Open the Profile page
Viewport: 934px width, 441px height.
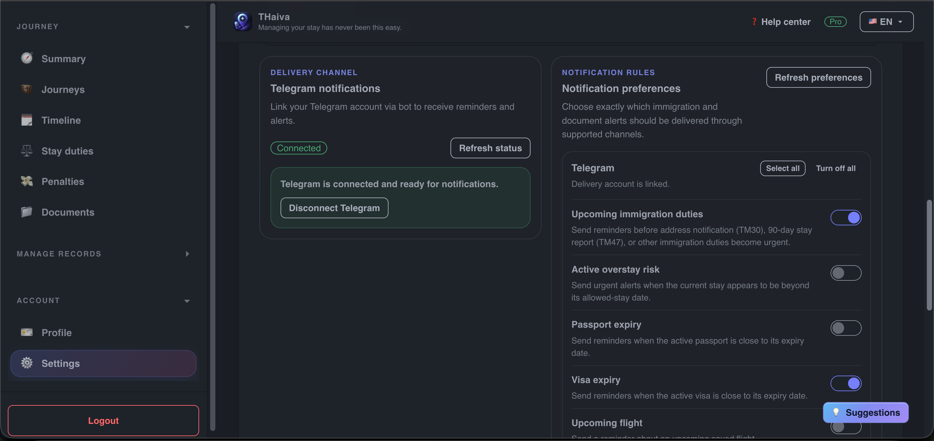tap(103, 333)
